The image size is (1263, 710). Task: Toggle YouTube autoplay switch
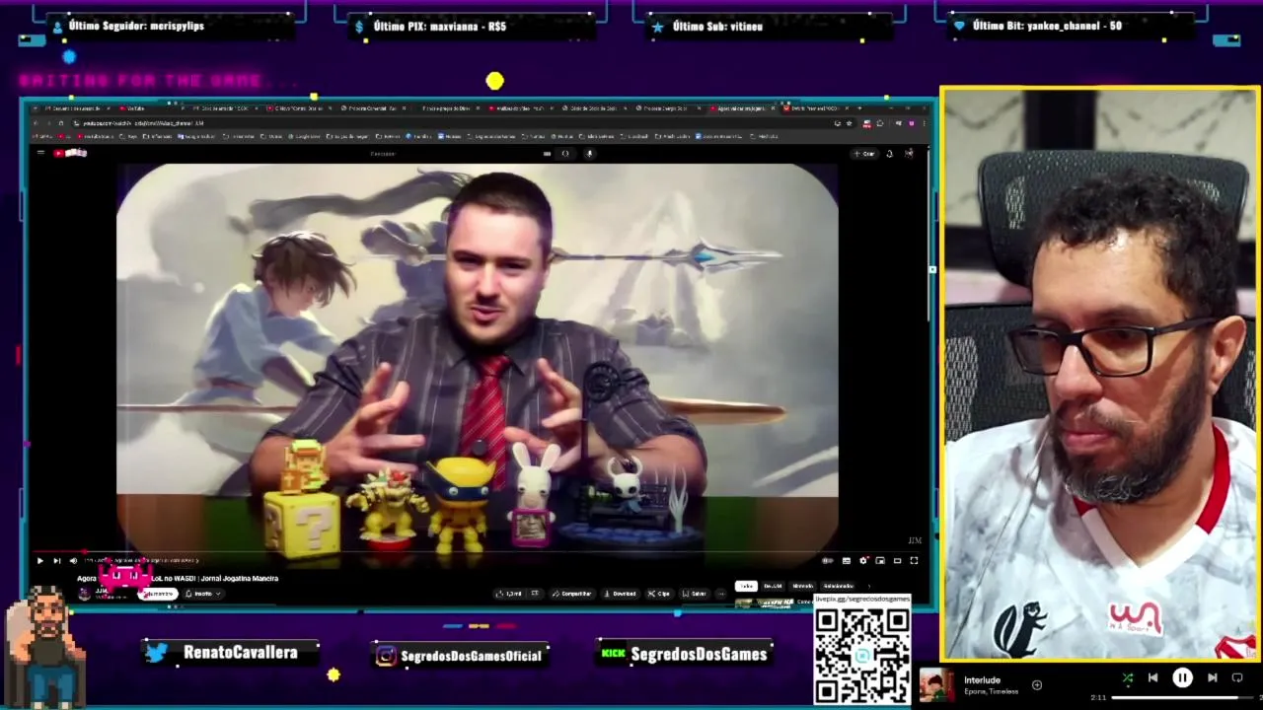[827, 560]
